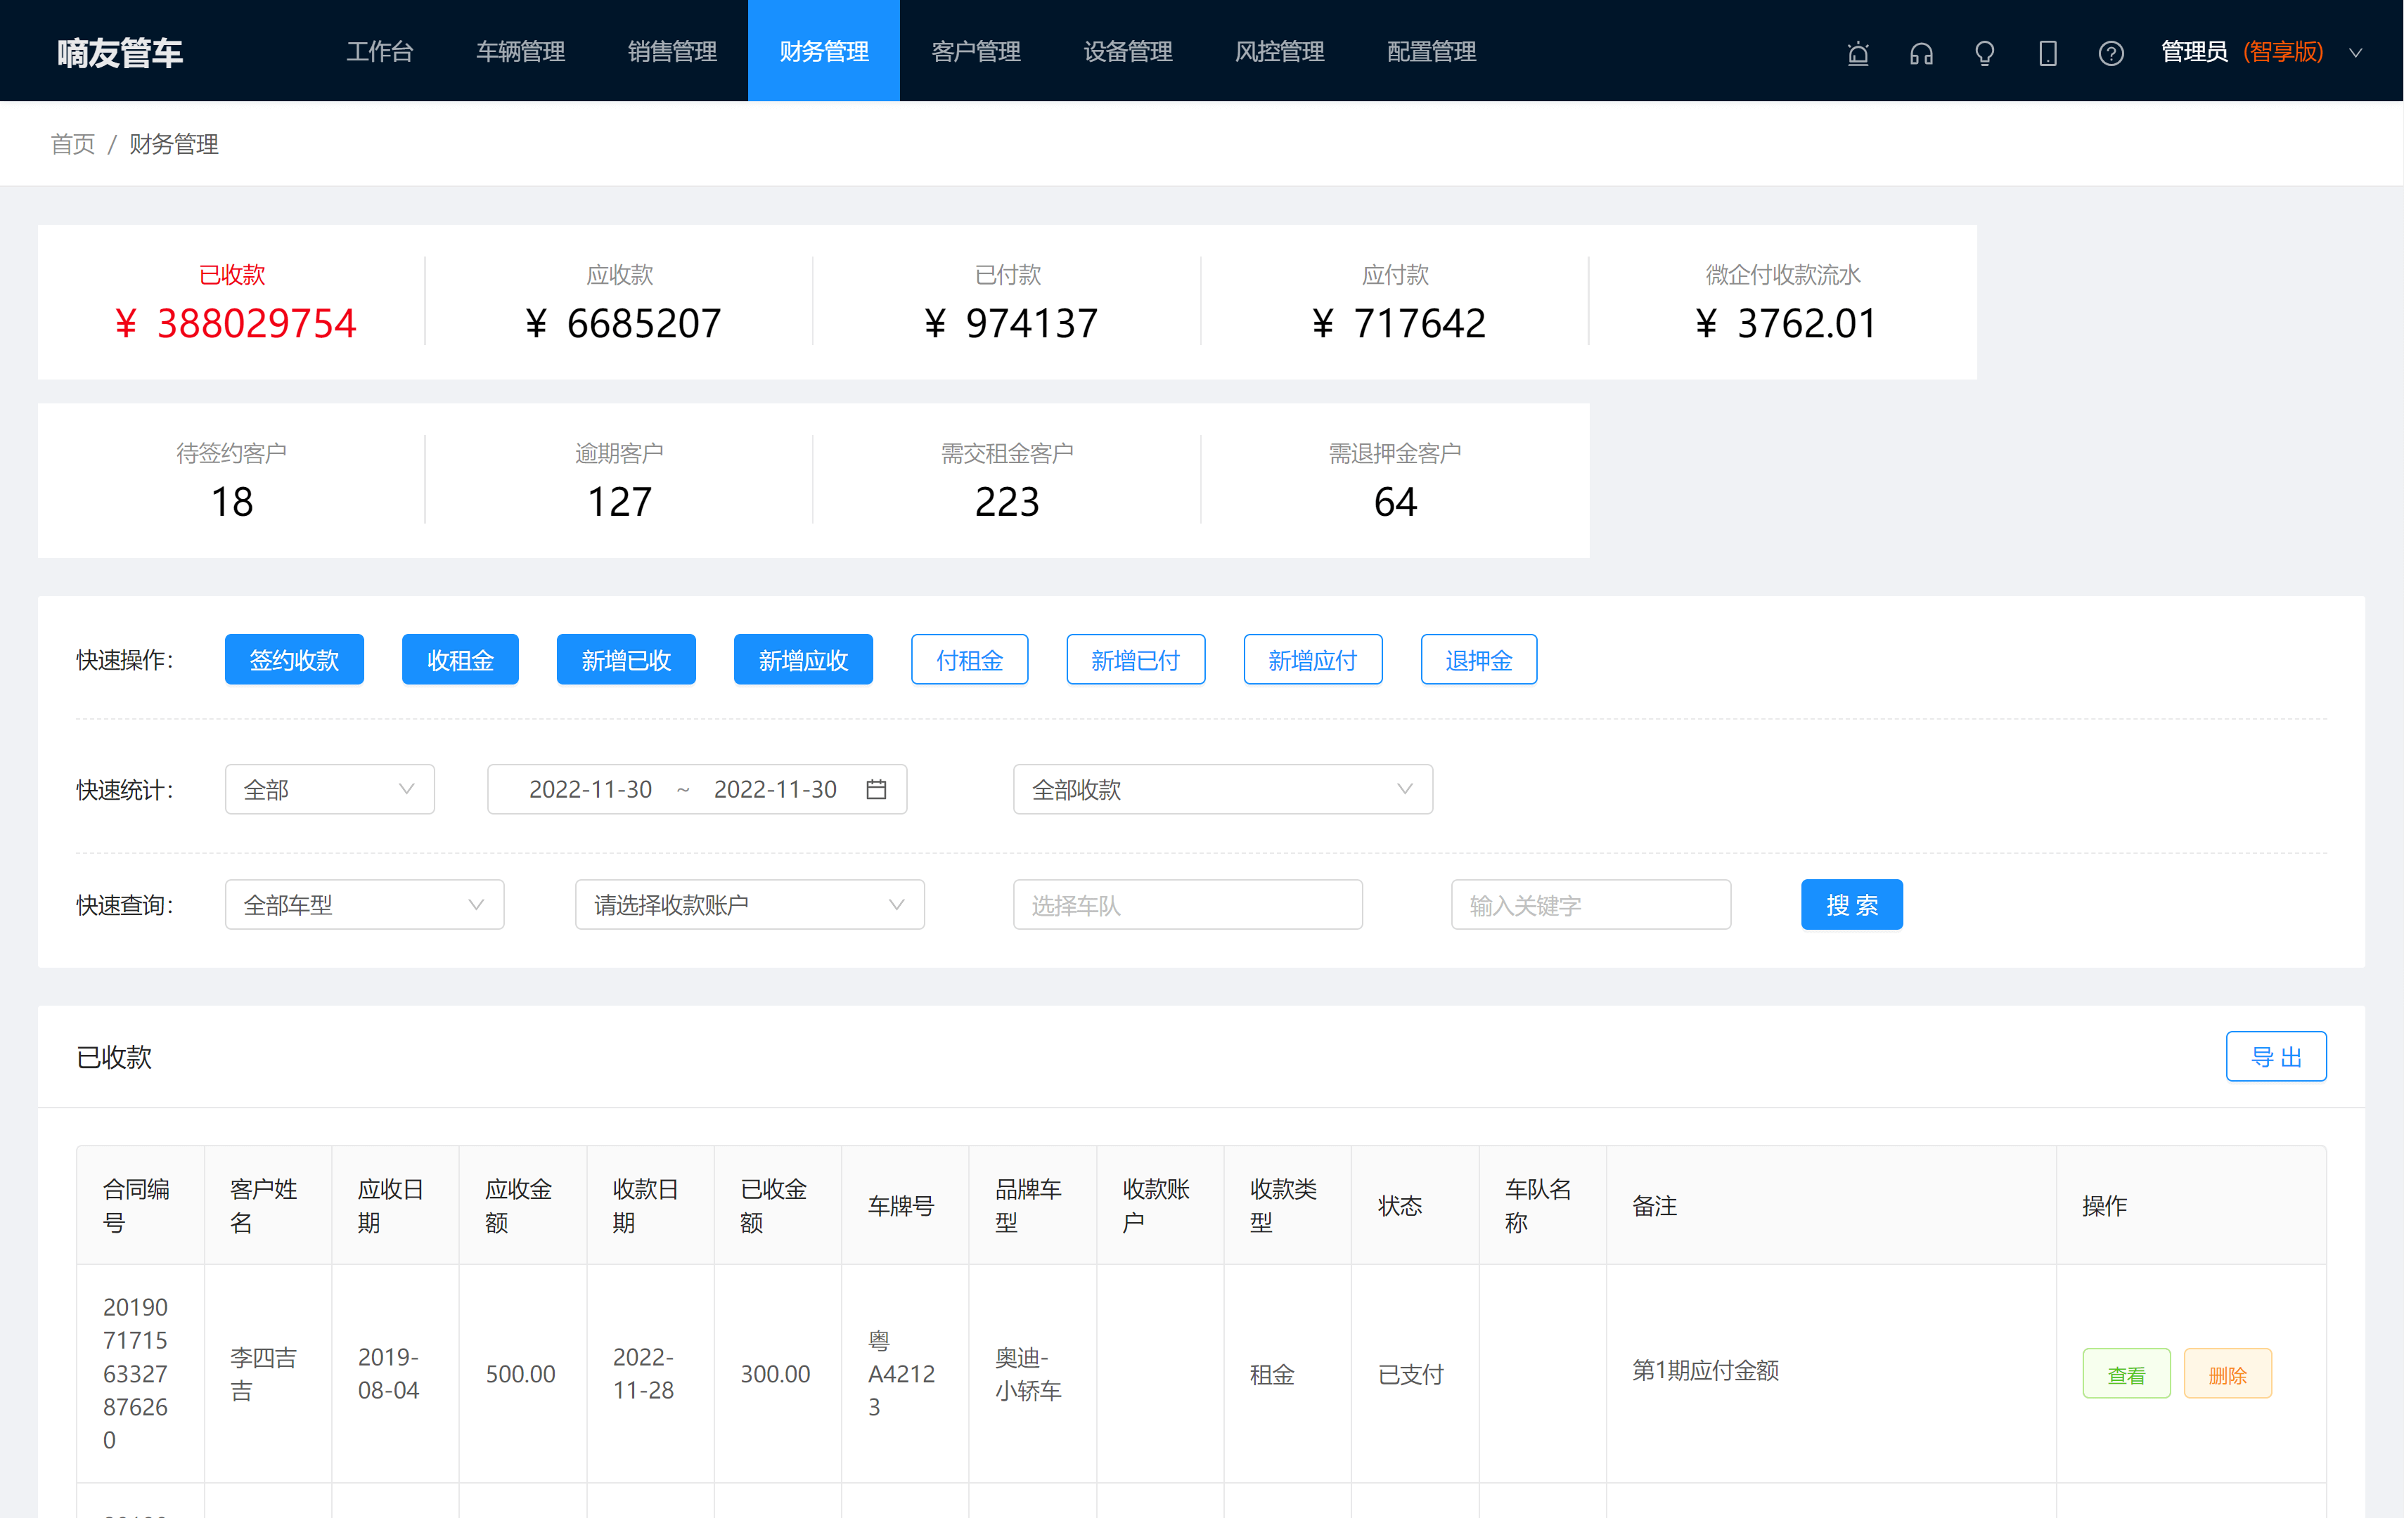Screen dimensions: 2404x1518
Task: Open the mobile phone icon
Action: [x=2048, y=53]
